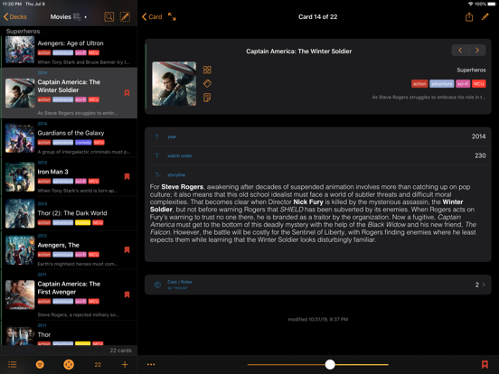Tap the year value 2014

click(478, 136)
